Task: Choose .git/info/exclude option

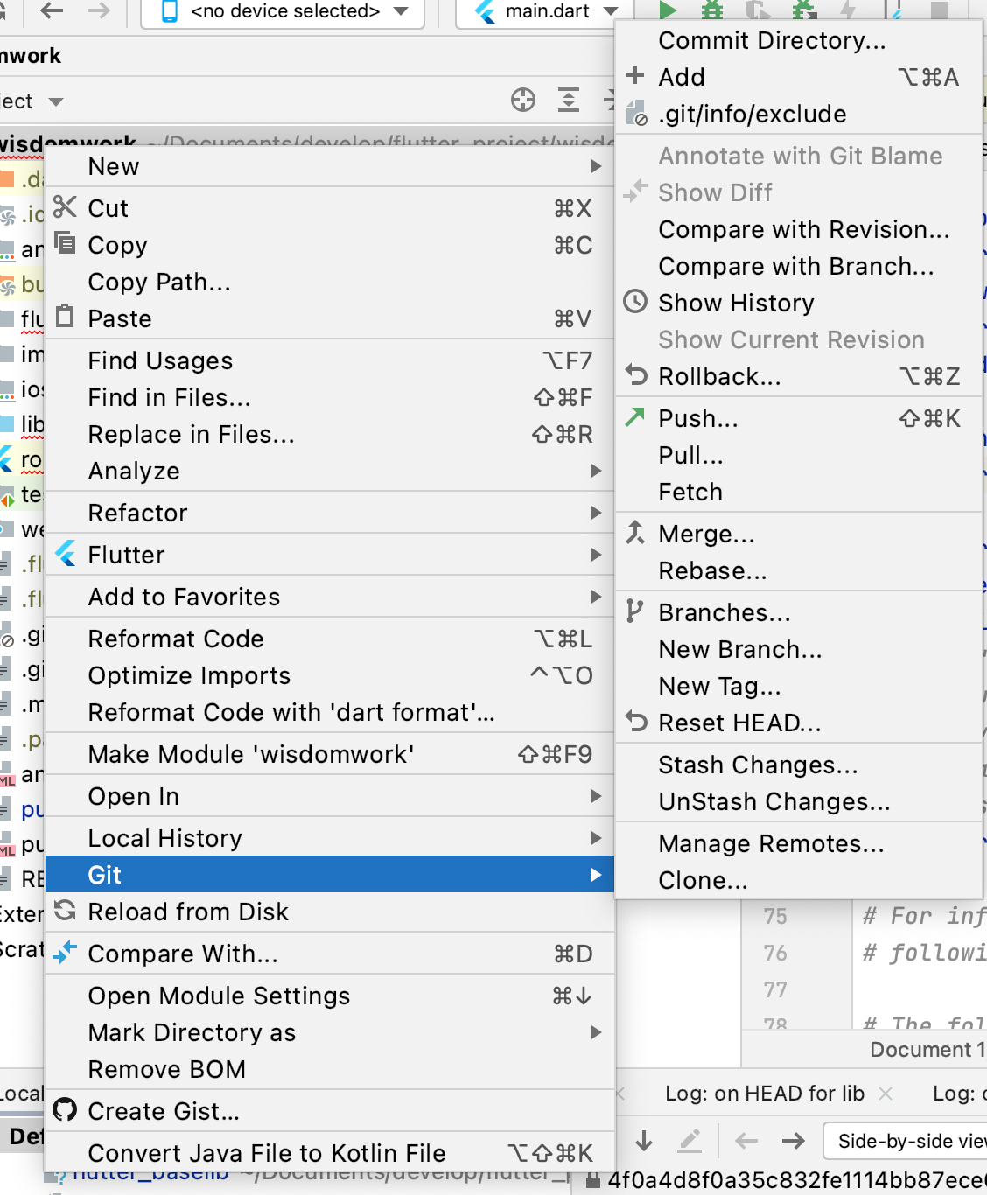Action: 798,114
